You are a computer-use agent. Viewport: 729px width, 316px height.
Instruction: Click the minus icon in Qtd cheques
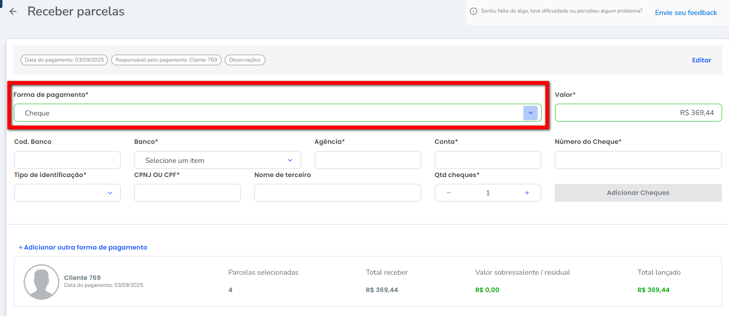pyautogui.click(x=449, y=193)
